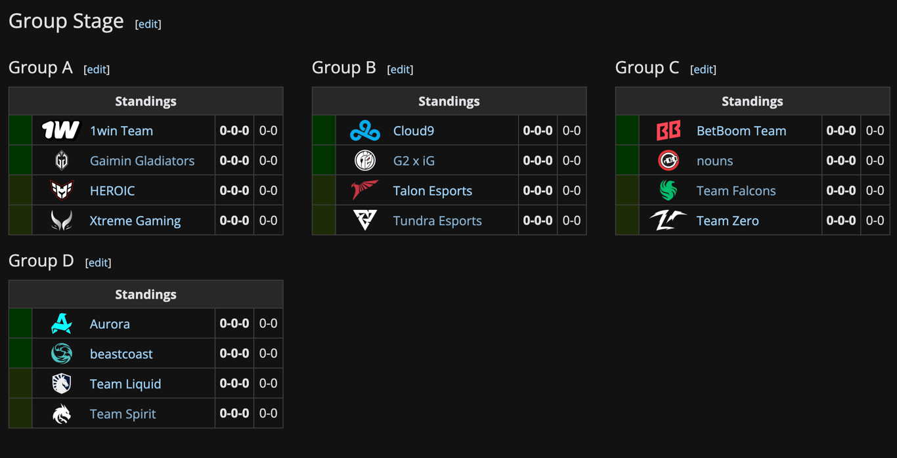Edit the Group D section
The width and height of the screenshot is (897, 458).
[98, 262]
